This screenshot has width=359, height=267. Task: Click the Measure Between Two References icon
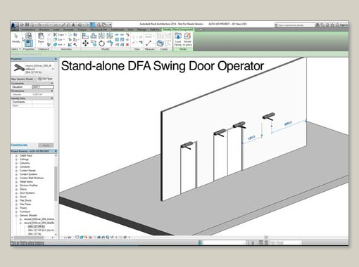[x=149, y=44]
